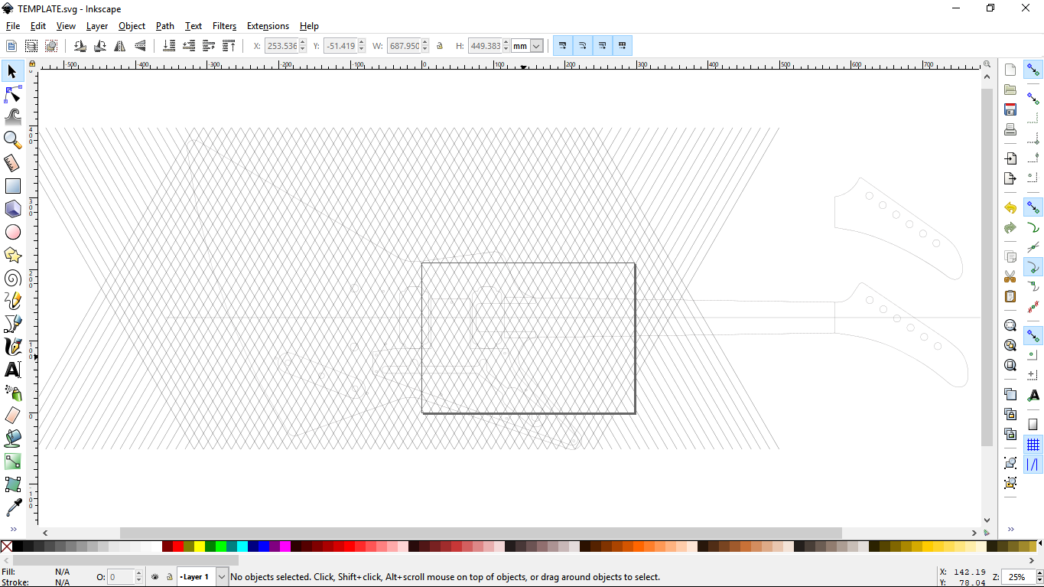Activate the Bezier pen tool
This screenshot has width=1044, height=587.
pyautogui.click(x=12, y=324)
